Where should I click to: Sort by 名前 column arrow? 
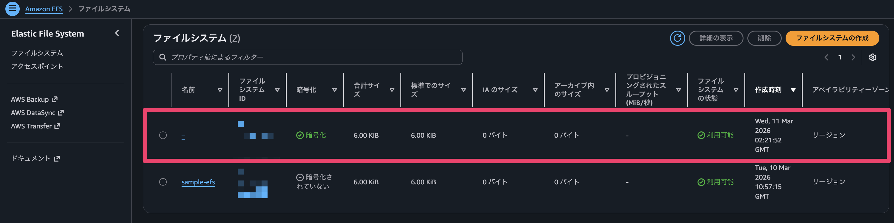[220, 90]
